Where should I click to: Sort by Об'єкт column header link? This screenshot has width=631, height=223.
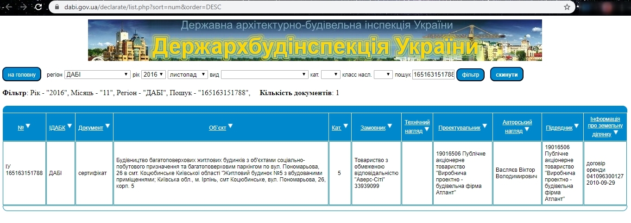pyautogui.click(x=218, y=128)
